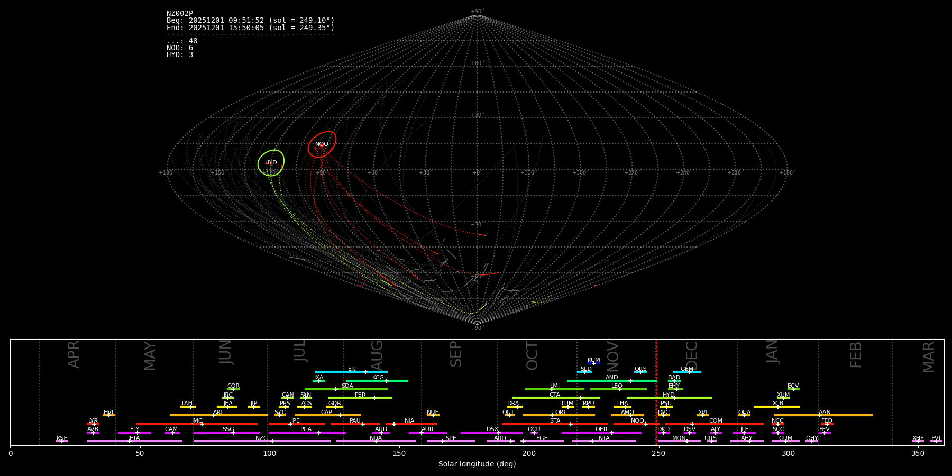
Task: Click the MON shower label in timeline
Action: 679,438
